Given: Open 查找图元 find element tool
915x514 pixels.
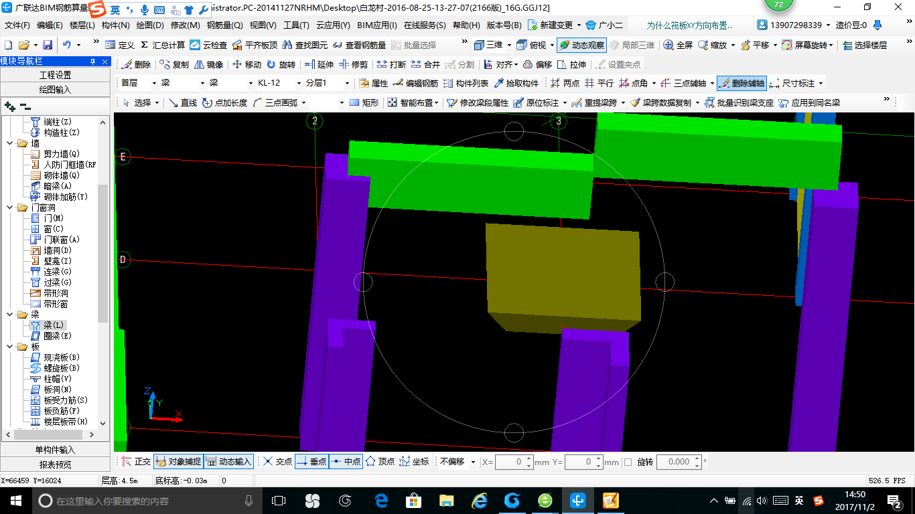Looking at the screenshot, I should pos(305,45).
